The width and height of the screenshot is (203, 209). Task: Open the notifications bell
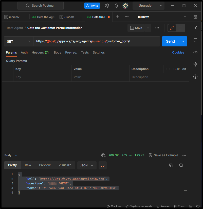116,6
